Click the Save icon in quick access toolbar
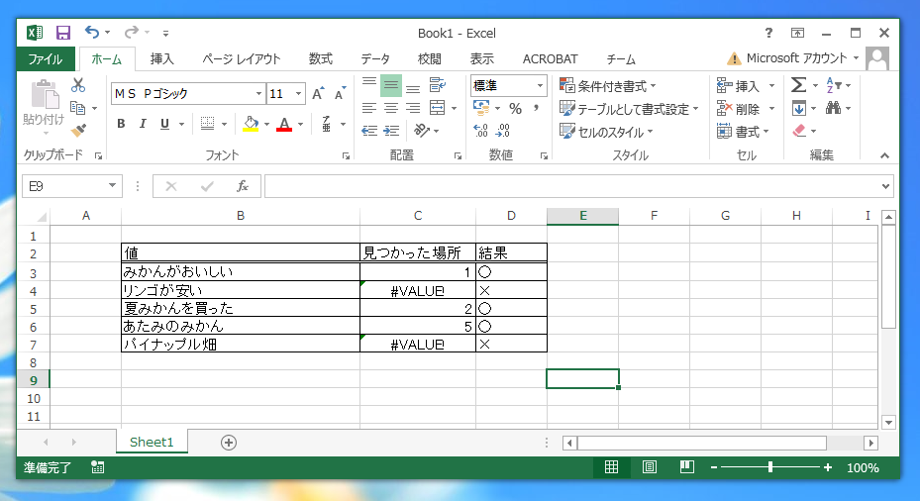 [x=62, y=33]
